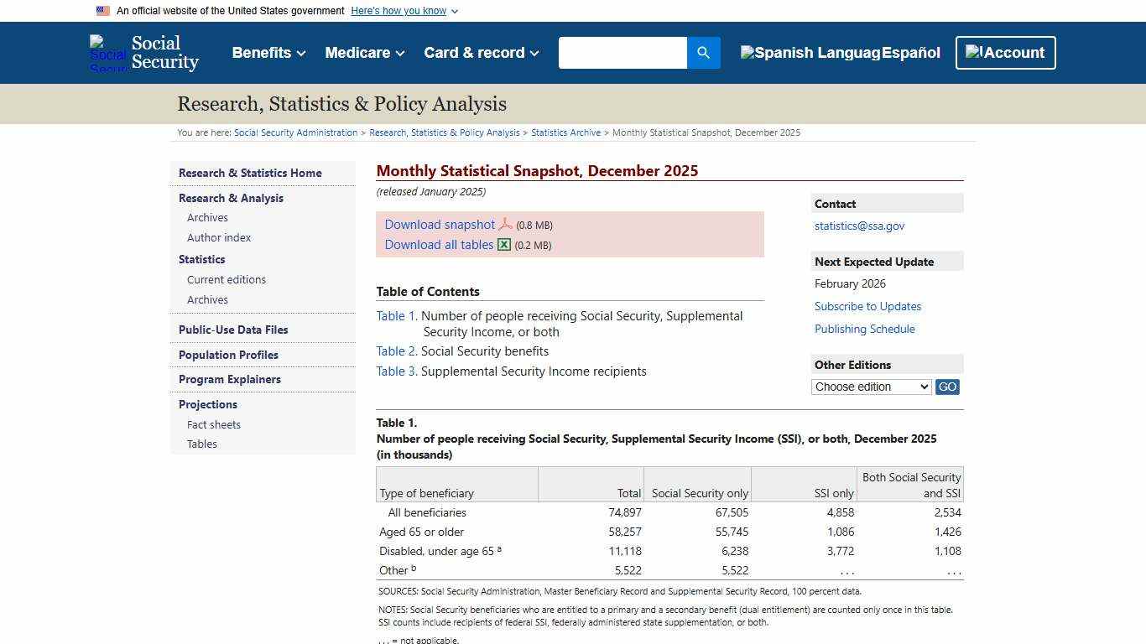Click Subscribe to Updates
Screen dimensions: 1146x644
[867, 306]
